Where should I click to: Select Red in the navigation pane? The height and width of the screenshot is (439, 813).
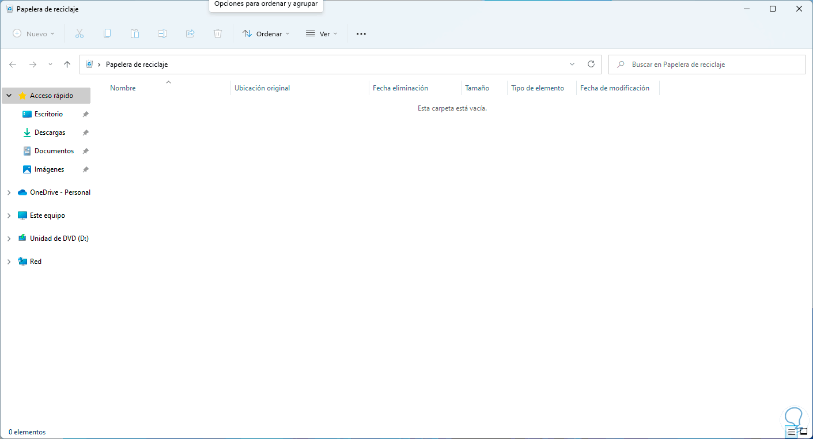click(x=36, y=262)
